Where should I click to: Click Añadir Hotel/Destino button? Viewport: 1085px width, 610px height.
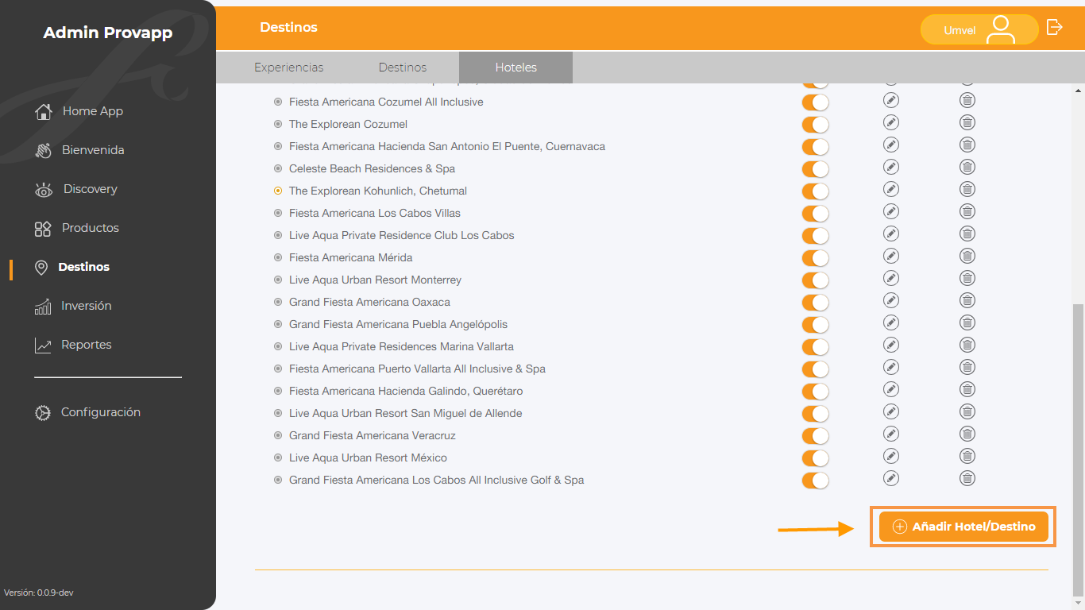tap(963, 527)
